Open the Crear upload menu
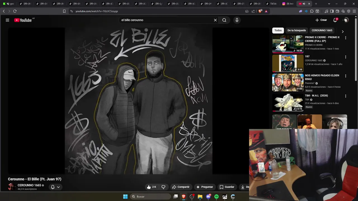The height and width of the screenshot is (201, 358). pos(321,20)
